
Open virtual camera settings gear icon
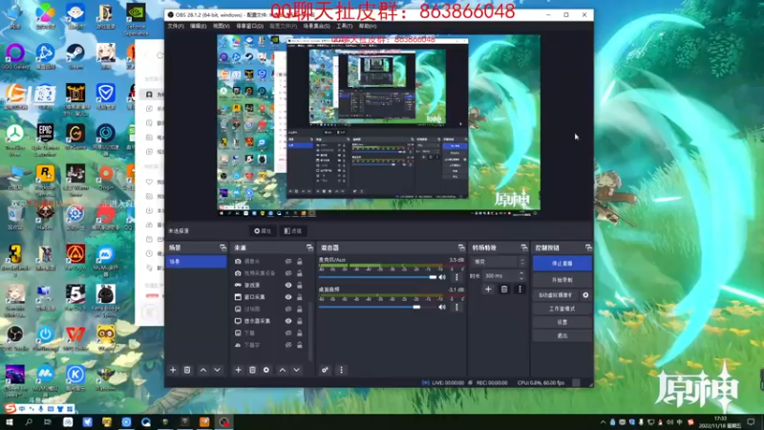(x=585, y=295)
